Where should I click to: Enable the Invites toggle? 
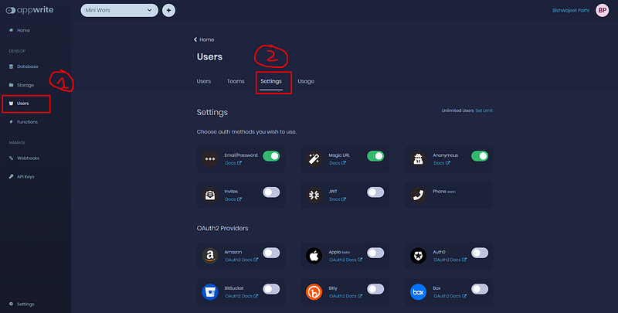coord(271,192)
